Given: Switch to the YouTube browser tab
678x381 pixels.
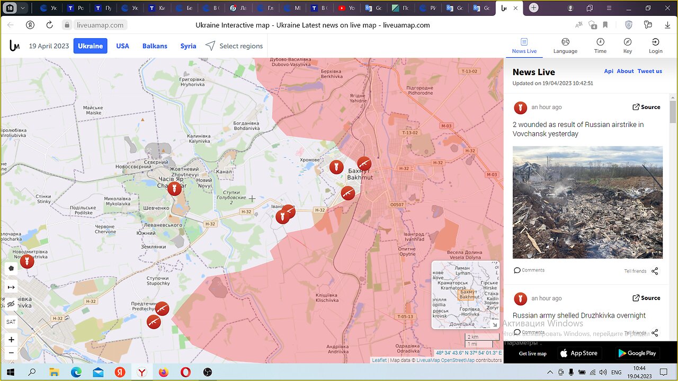Looking at the screenshot, I should coord(347,8).
